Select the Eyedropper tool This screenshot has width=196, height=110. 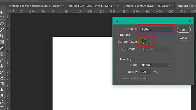coord(2,48)
